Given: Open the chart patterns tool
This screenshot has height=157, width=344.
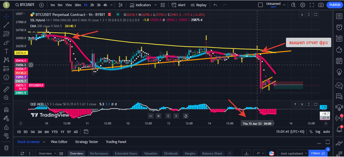Looking at the screenshot, I should pos(6,60).
